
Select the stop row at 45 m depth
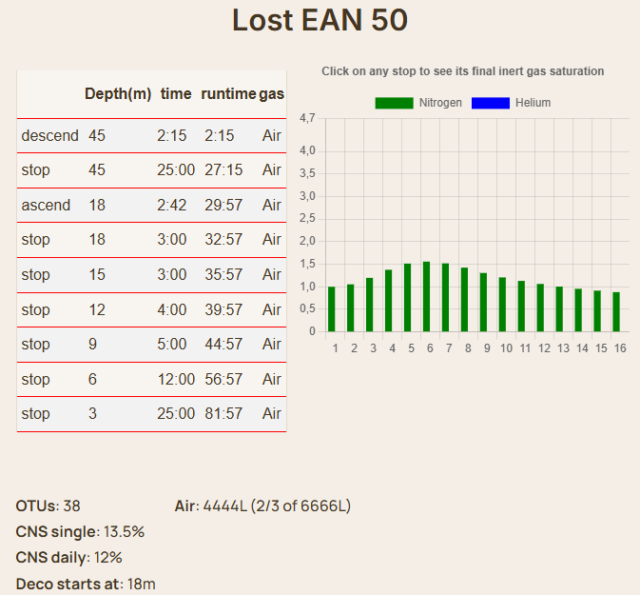pos(151,170)
